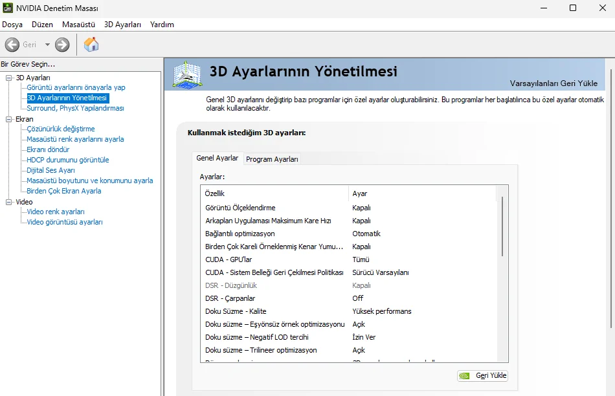Select the DSR - Çarpanlar row
The height and width of the screenshot is (396, 615).
350,298
